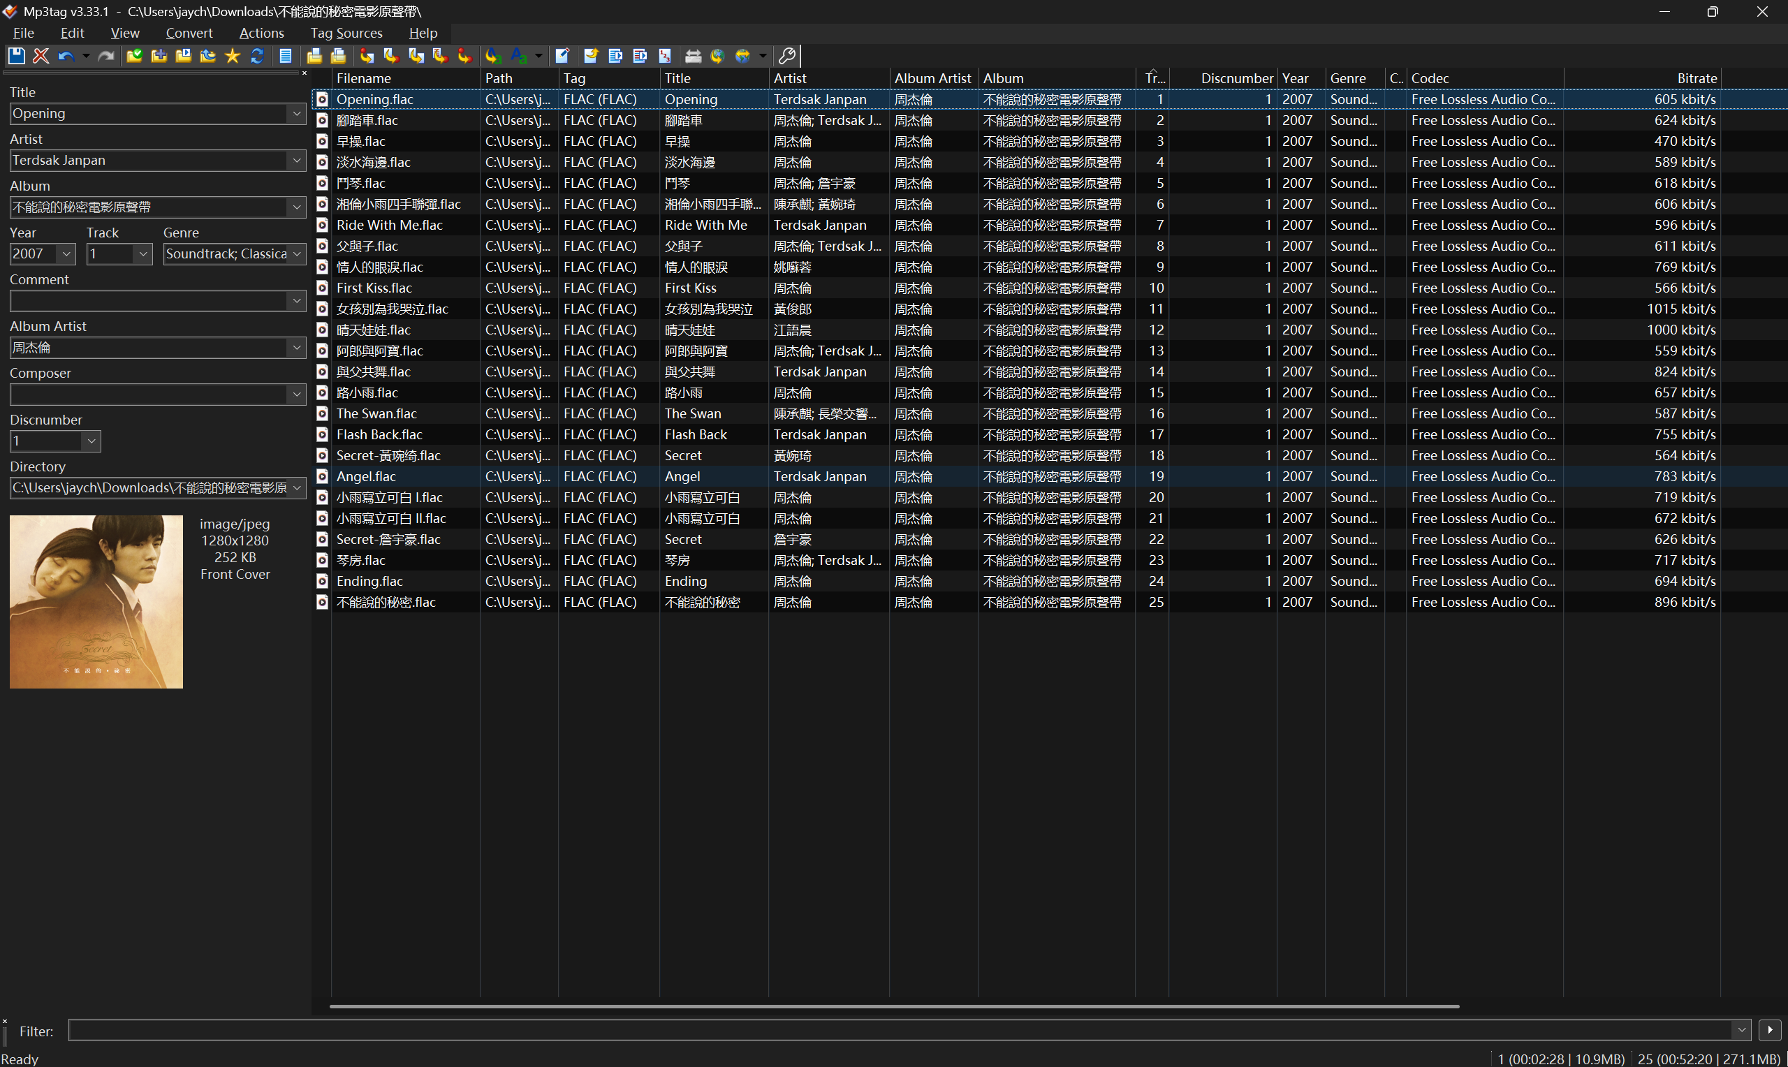Click the Extended tags pencil icon
Image resolution: width=1788 pixels, height=1067 pixels.
click(x=562, y=55)
